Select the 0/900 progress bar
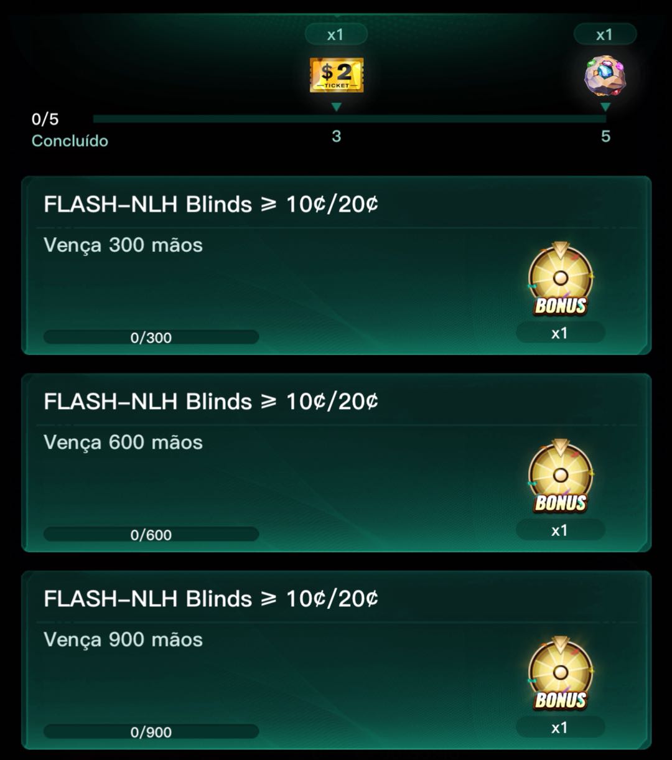The image size is (672, 760). pos(151,732)
